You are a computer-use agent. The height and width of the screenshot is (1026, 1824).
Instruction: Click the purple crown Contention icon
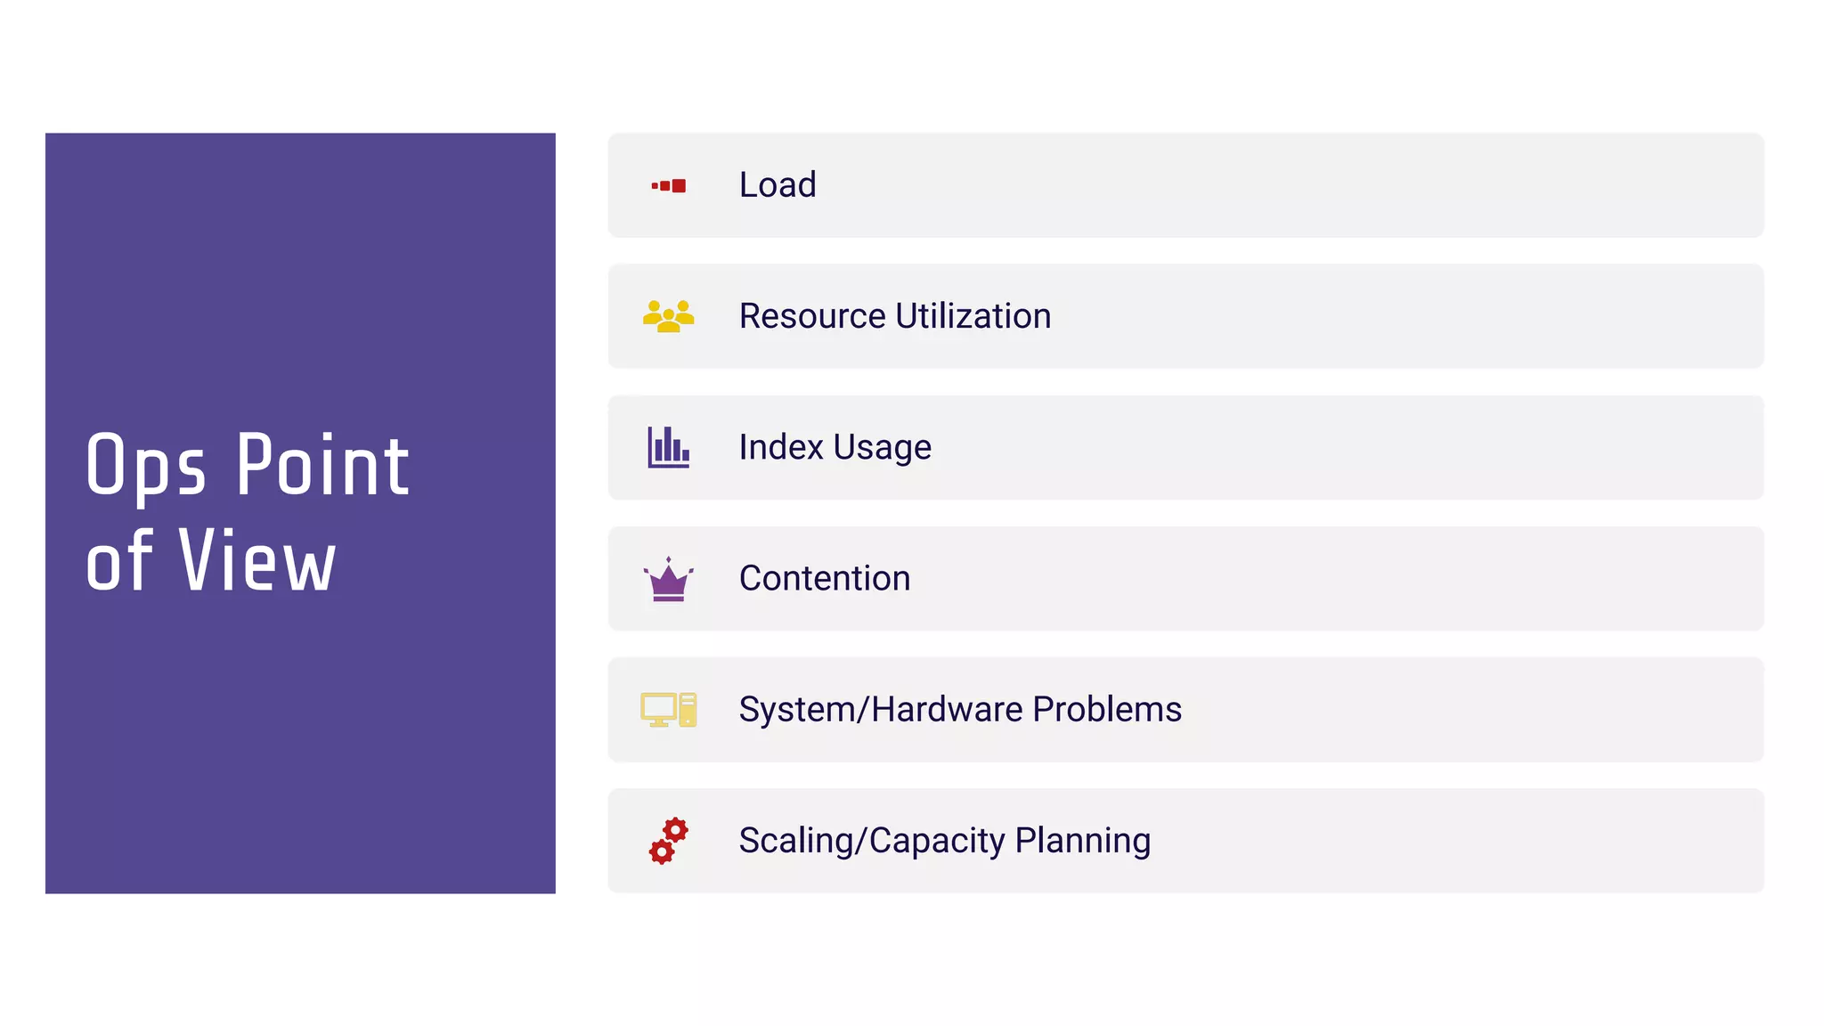[x=668, y=579]
